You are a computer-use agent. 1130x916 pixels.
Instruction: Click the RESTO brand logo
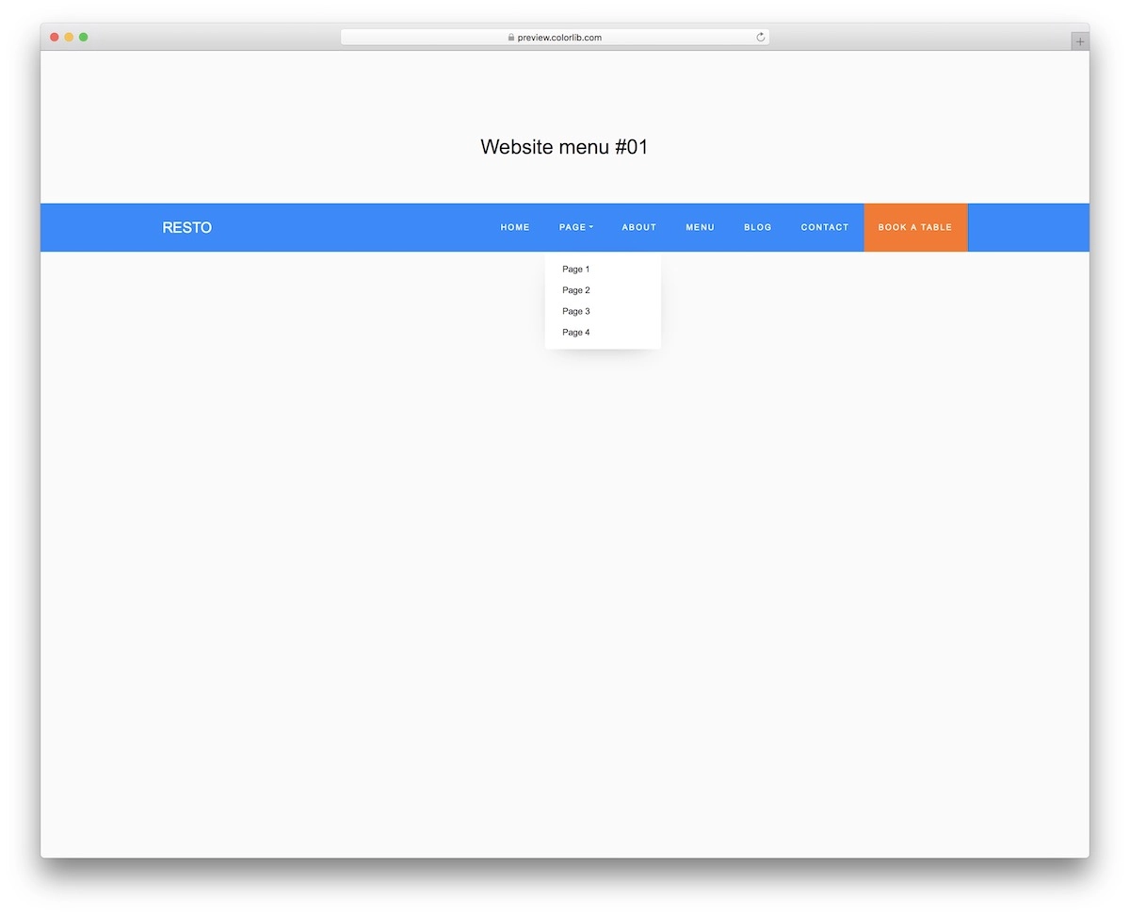[x=186, y=227]
